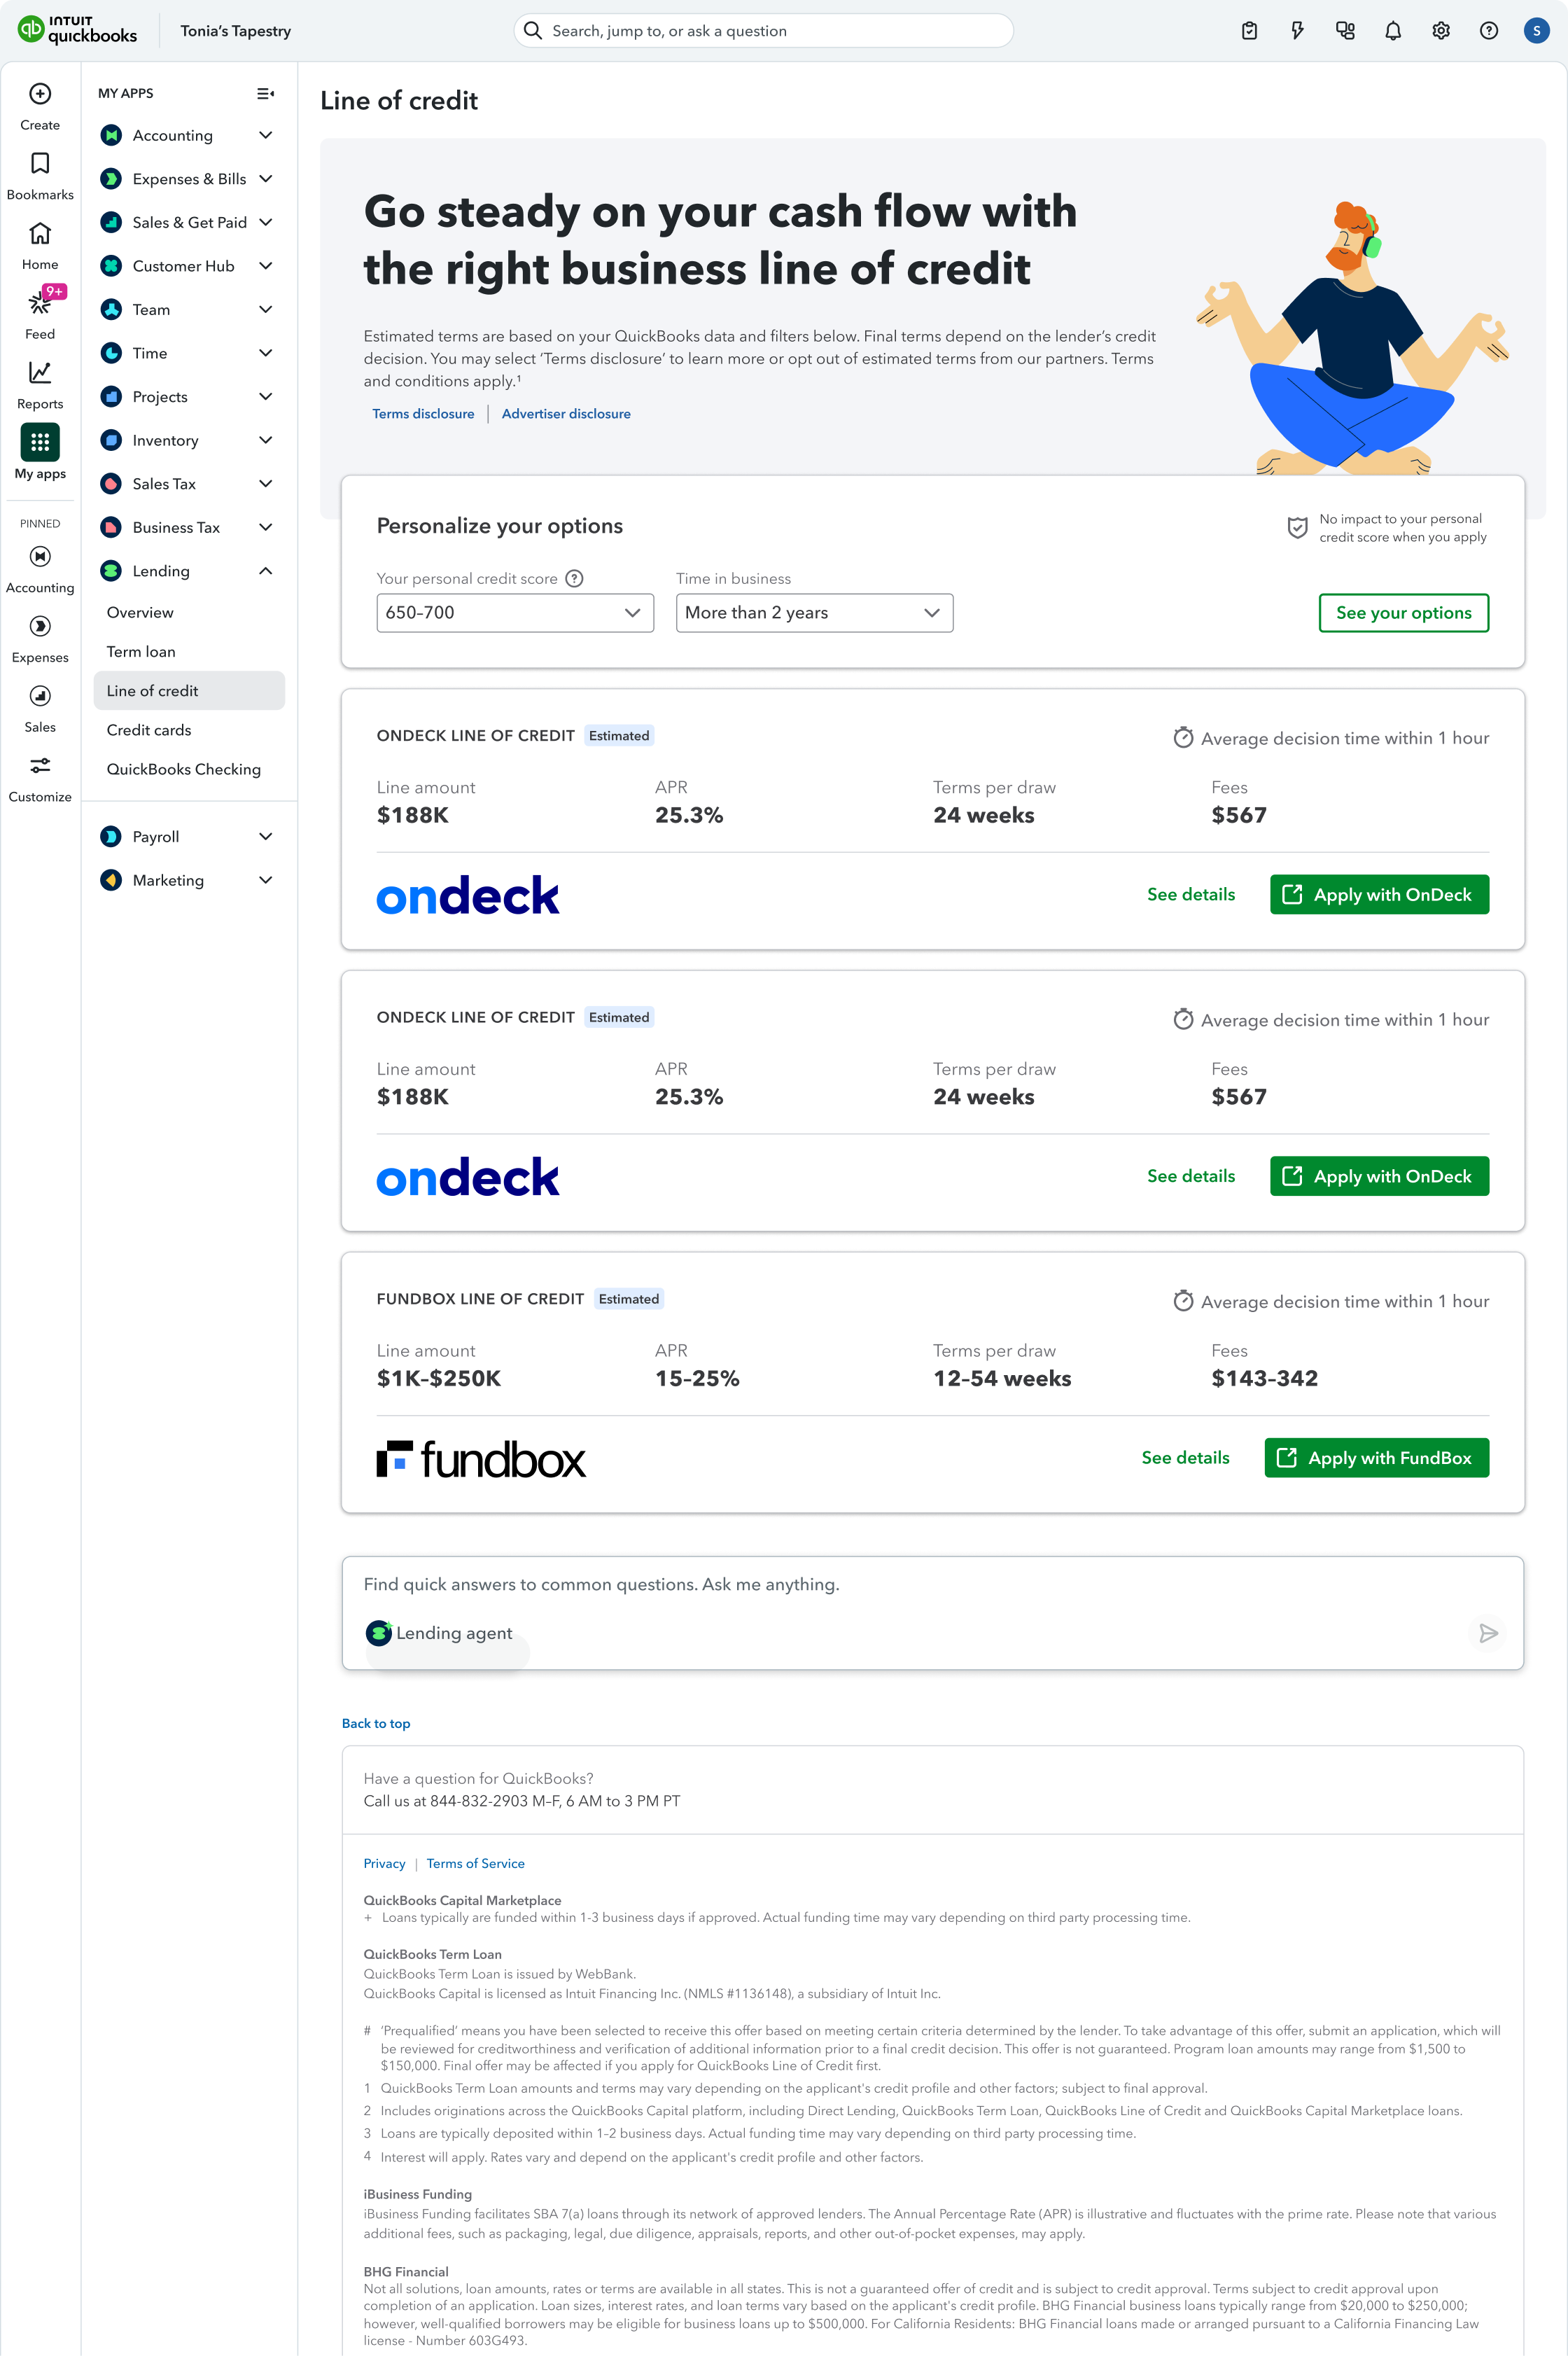Click the Customize sliders icon
This screenshot has height=2356, width=1568.
pos(40,766)
